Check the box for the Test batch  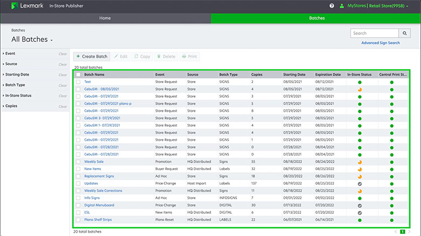click(x=78, y=82)
